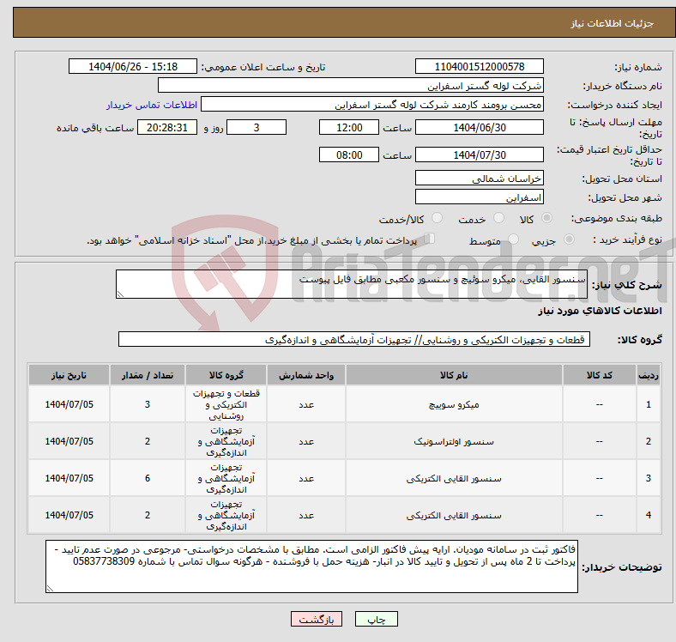
Task: Click the remaining days field showing 3
Action: (x=257, y=127)
